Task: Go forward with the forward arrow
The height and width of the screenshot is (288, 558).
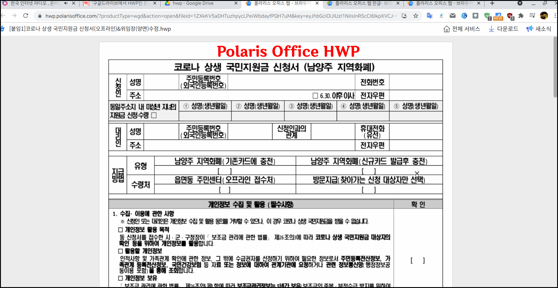Action: tap(14, 16)
